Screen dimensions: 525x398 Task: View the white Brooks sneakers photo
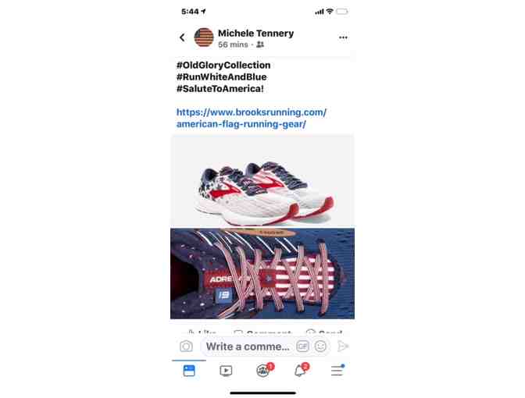coord(262,180)
